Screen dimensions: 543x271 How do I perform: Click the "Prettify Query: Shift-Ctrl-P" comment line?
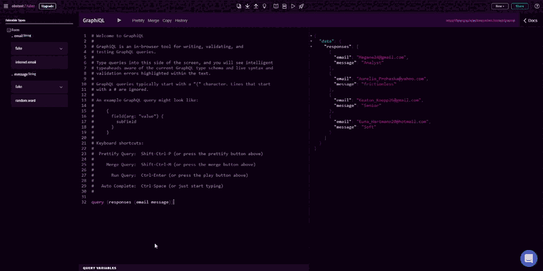tap(177, 154)
